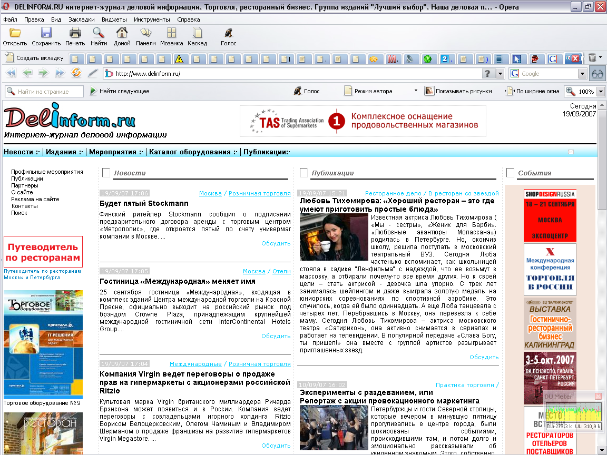Go to the Домой home icon
The height and width of the screenshot is (455, 607).
122,33
